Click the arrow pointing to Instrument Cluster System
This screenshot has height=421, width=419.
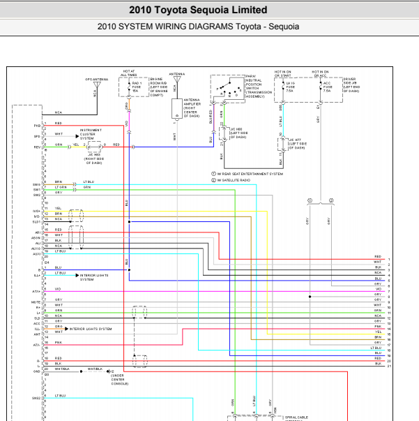[x=77, y=136]
